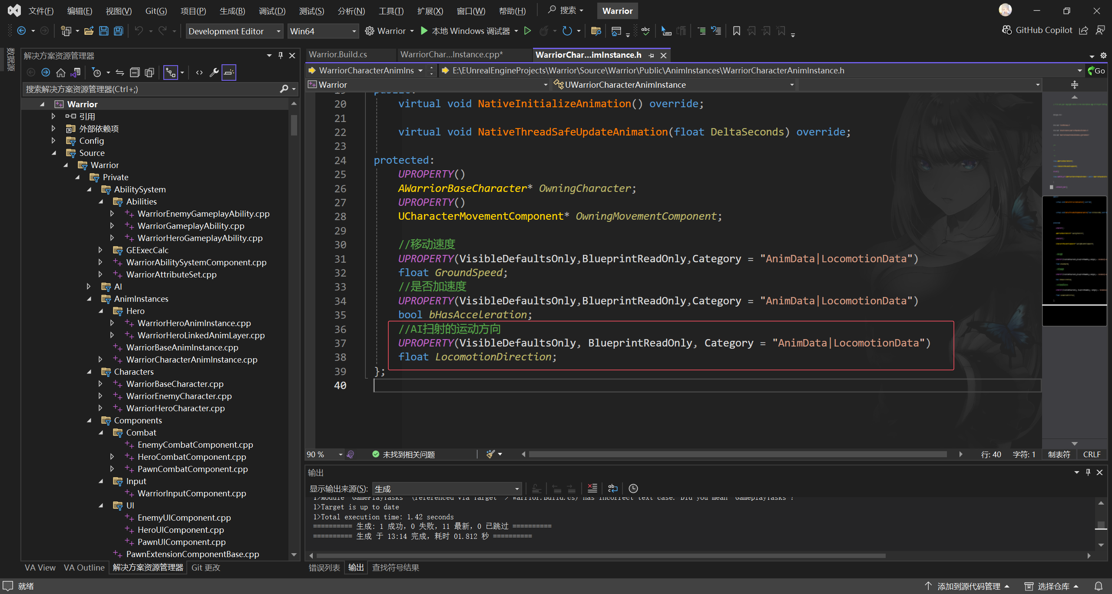
Task: Open Properties wrench icon in Solution Explorer
Action: 214,73
